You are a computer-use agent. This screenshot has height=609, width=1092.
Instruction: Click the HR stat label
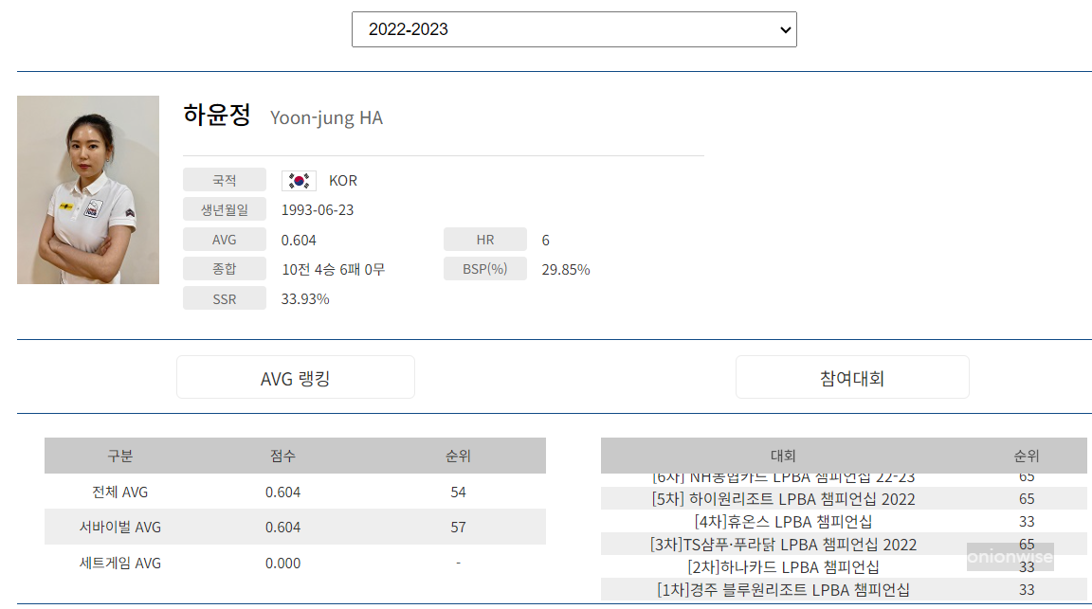(x=484, y=239)
